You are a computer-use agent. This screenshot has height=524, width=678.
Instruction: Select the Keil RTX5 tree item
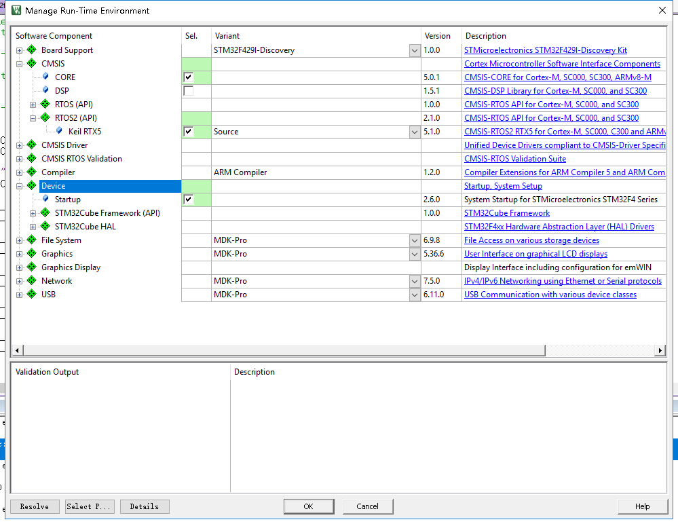pyautogui.click(x=85, y=132)
